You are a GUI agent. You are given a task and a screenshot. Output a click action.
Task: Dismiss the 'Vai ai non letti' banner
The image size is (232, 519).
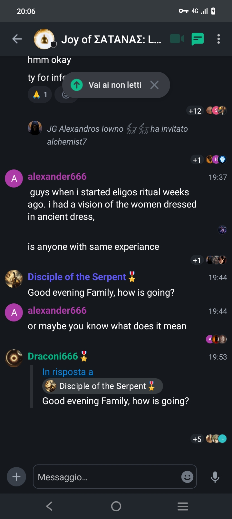[x=155, y=85]
